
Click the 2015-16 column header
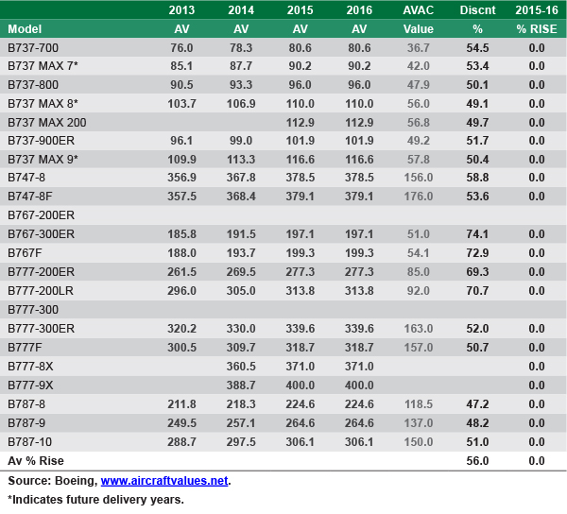537,10
